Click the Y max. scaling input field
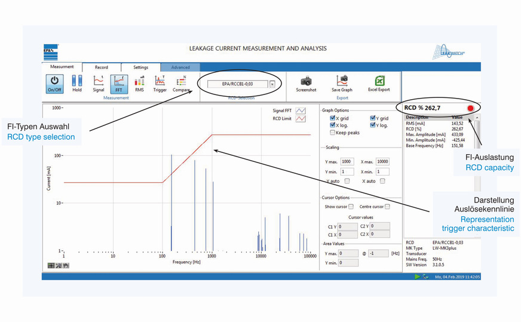The image size is (521, 322). point(347,162)
